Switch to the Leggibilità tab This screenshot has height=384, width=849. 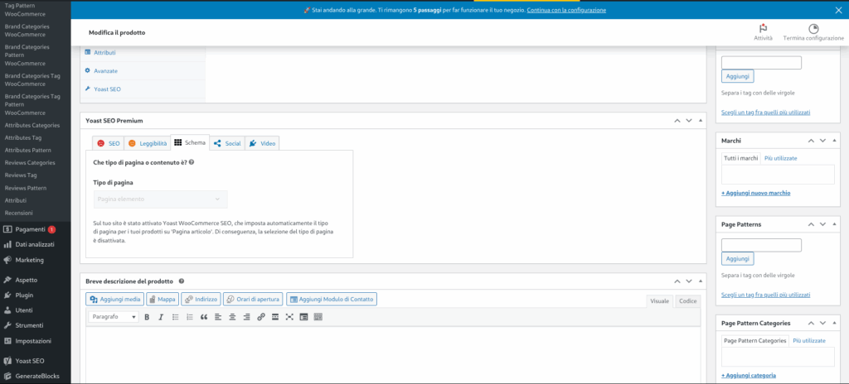(148, 143)
